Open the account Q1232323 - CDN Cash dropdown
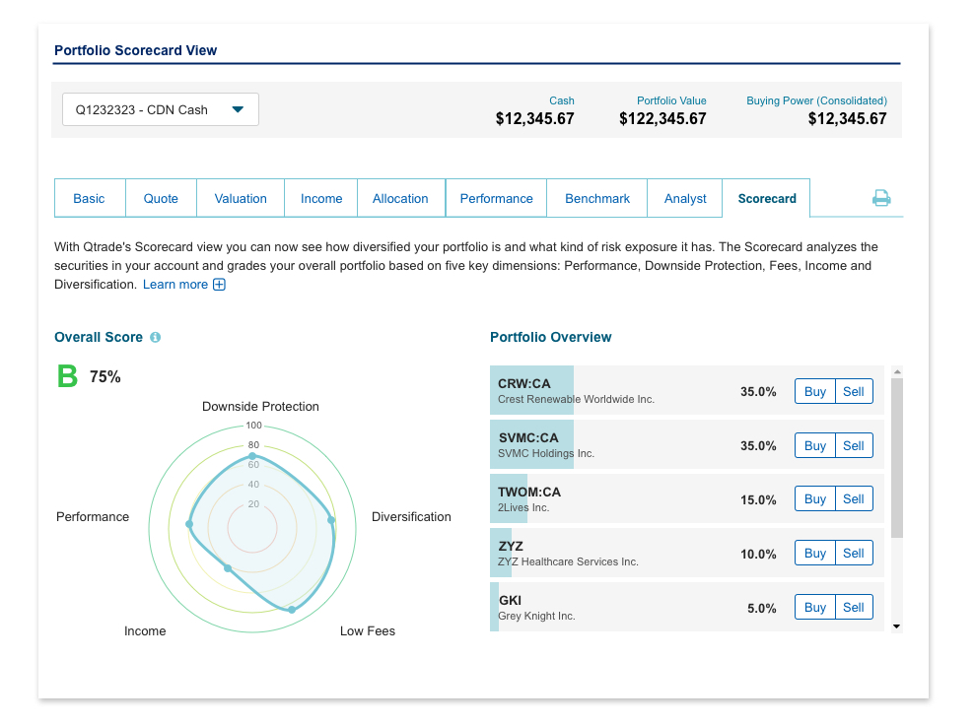The image size is (975, 725). (x=161, y=109)
